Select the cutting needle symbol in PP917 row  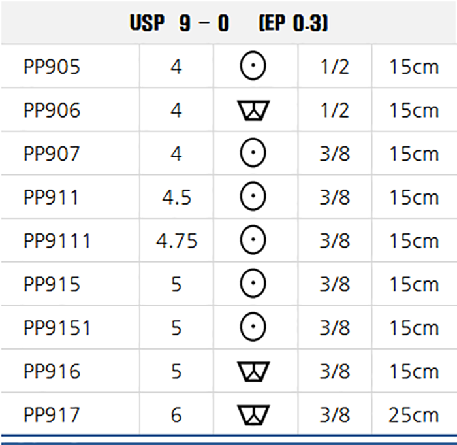point(253,415)
